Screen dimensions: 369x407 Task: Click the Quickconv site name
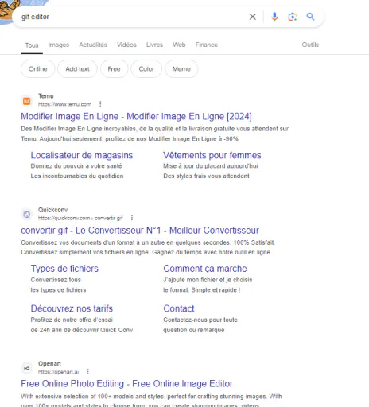point(52,210)
